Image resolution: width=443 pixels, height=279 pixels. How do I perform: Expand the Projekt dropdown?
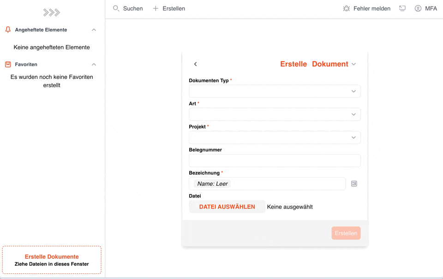pyautogui.click(x=275, y=137)
